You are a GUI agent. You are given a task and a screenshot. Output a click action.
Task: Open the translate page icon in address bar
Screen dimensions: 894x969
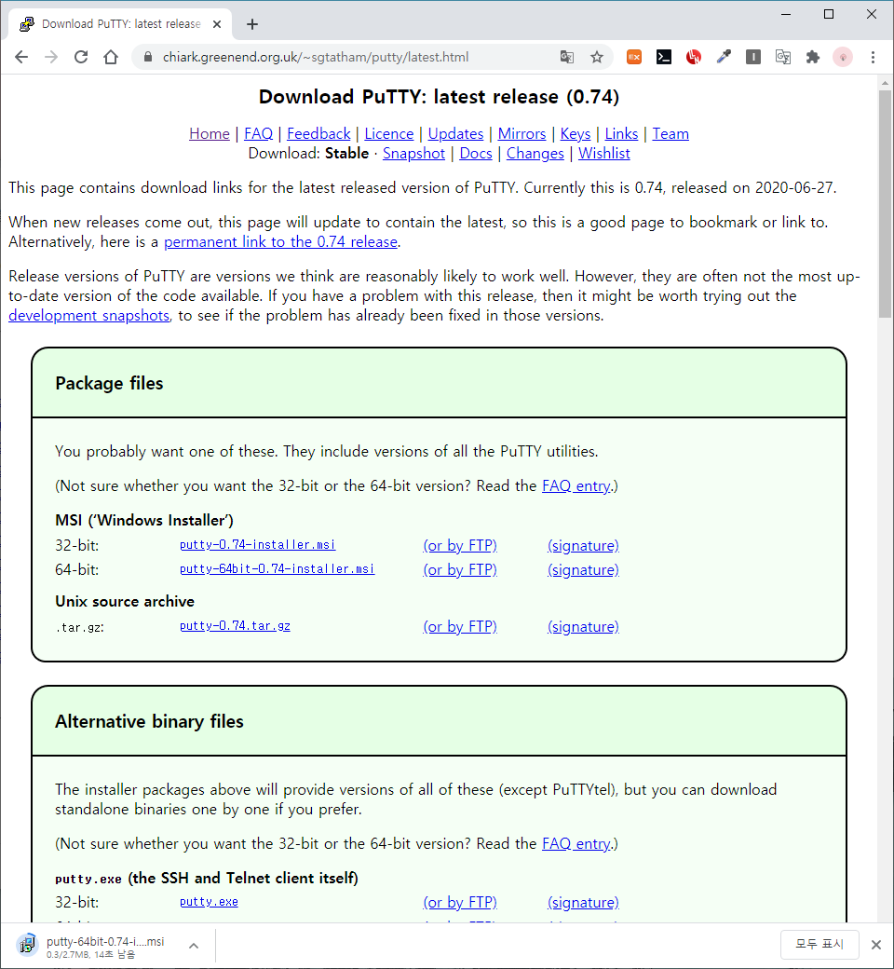pyautogui.click(x=566, y=58)
